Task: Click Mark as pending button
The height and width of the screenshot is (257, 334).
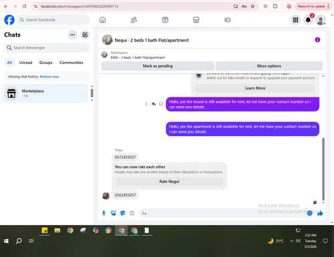Action: 158,66
